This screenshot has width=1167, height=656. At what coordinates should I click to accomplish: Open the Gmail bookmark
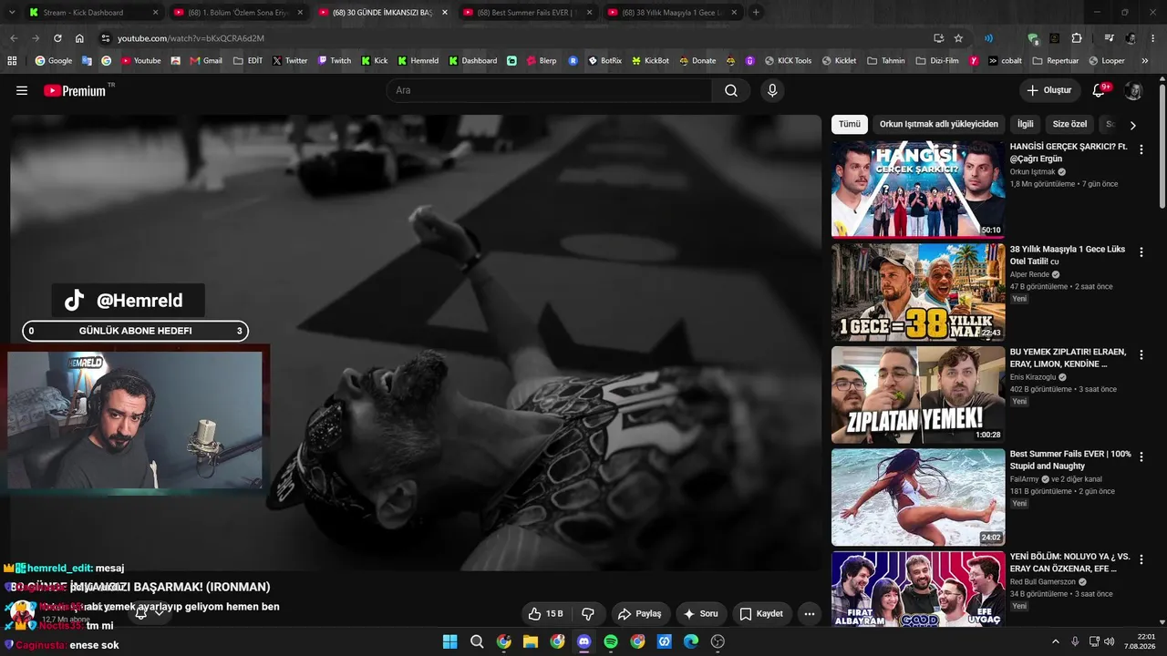click(206, 61)
